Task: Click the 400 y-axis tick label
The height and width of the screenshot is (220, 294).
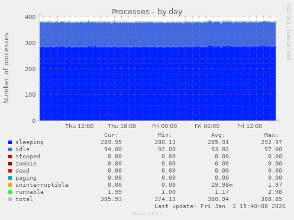Action: pyautogui.click(x=30, y=17)
